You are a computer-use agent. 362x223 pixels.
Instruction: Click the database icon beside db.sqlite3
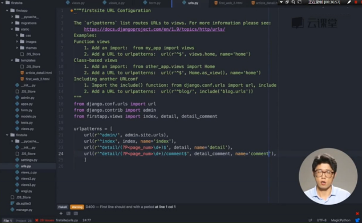tap(12, 203)
